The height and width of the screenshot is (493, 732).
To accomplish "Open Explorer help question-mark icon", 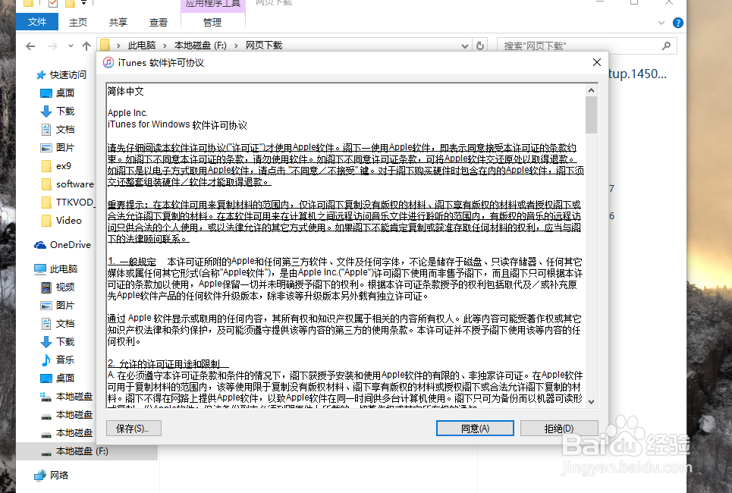I will pos(678,23).
